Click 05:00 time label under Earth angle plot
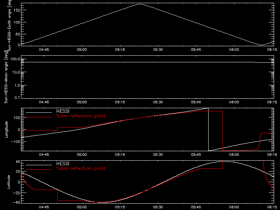 82,49
